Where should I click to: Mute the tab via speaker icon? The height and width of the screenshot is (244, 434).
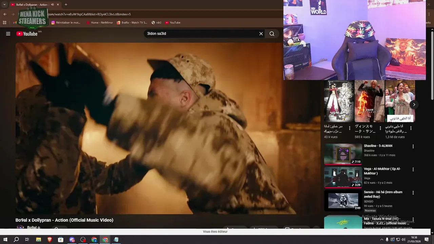pyautogui.click(x=53, y=5)
